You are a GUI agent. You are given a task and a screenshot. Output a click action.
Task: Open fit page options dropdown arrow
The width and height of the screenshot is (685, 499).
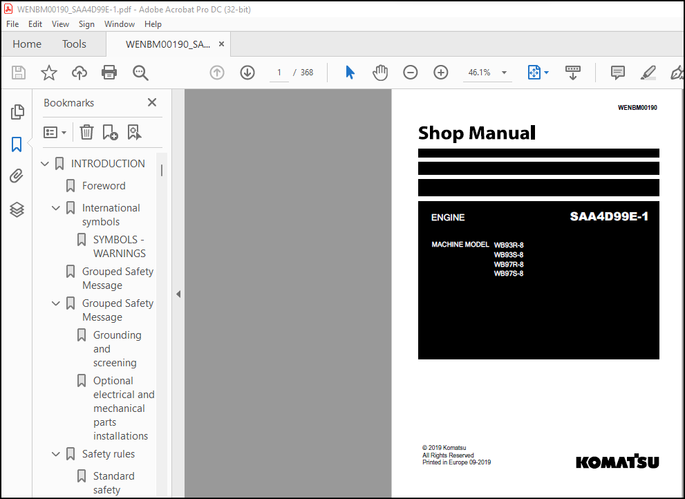tap(546, 73)
